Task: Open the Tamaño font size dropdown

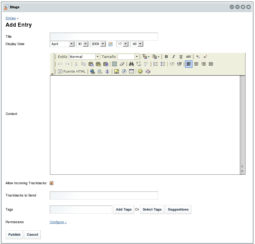Action: pyautogui.click(x=137, y=57)
